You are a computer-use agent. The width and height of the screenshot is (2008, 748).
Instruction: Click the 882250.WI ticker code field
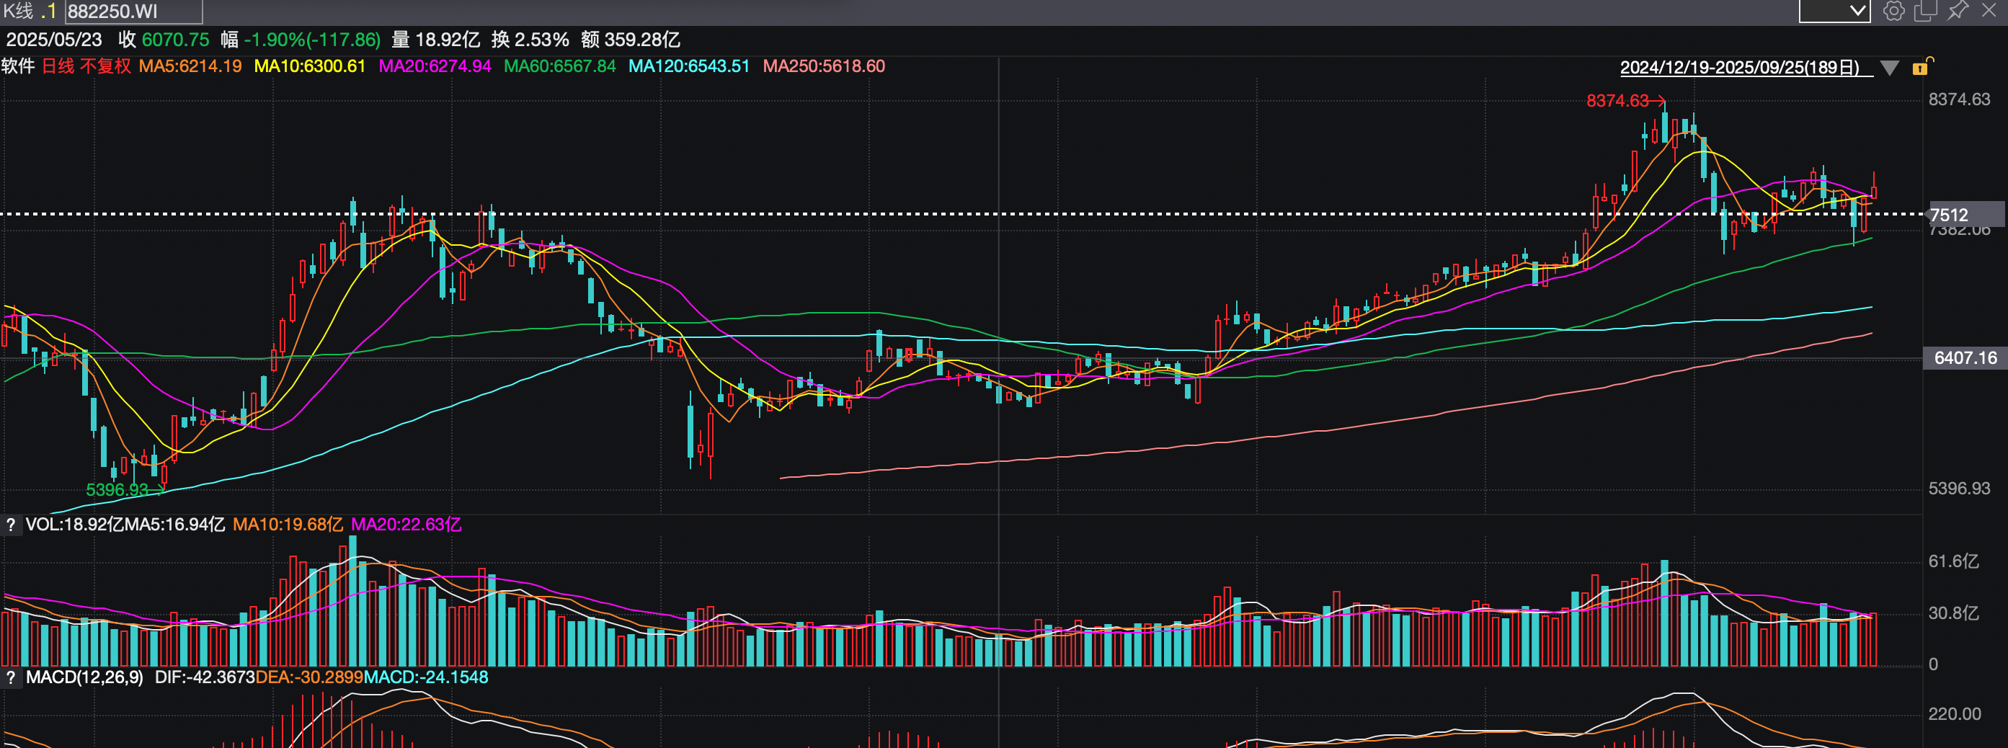[133, 12]
